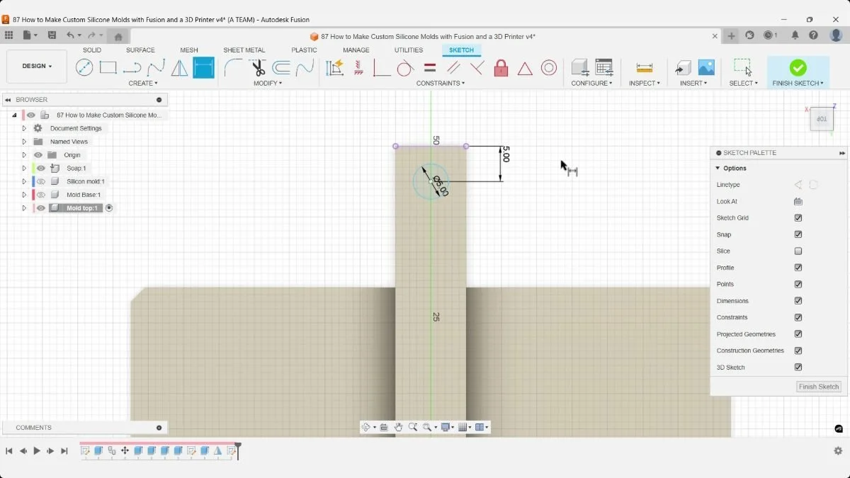
Task: Toggle the Sketch Grid checkbox
Action: tap(798, 218)
